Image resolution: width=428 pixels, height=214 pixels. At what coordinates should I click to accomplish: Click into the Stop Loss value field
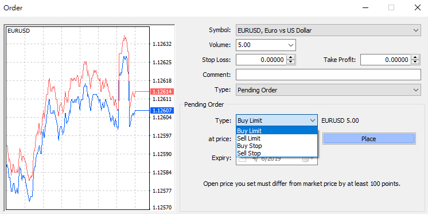261,60
